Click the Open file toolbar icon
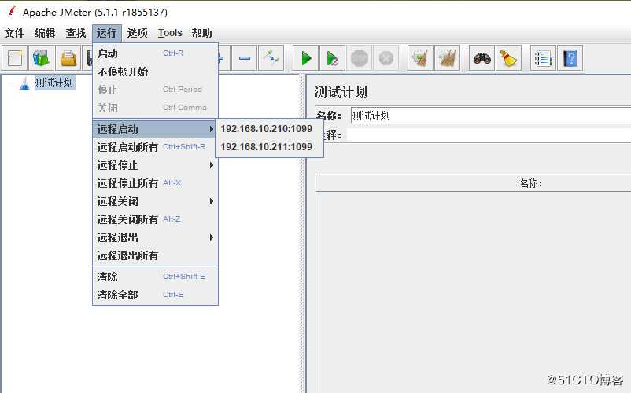The width and height of the screenshot is (631, 393). pos(68,58)
